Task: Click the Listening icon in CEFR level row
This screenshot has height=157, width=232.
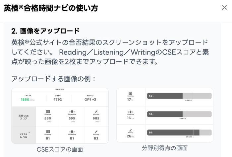Action: coord(72,131)
